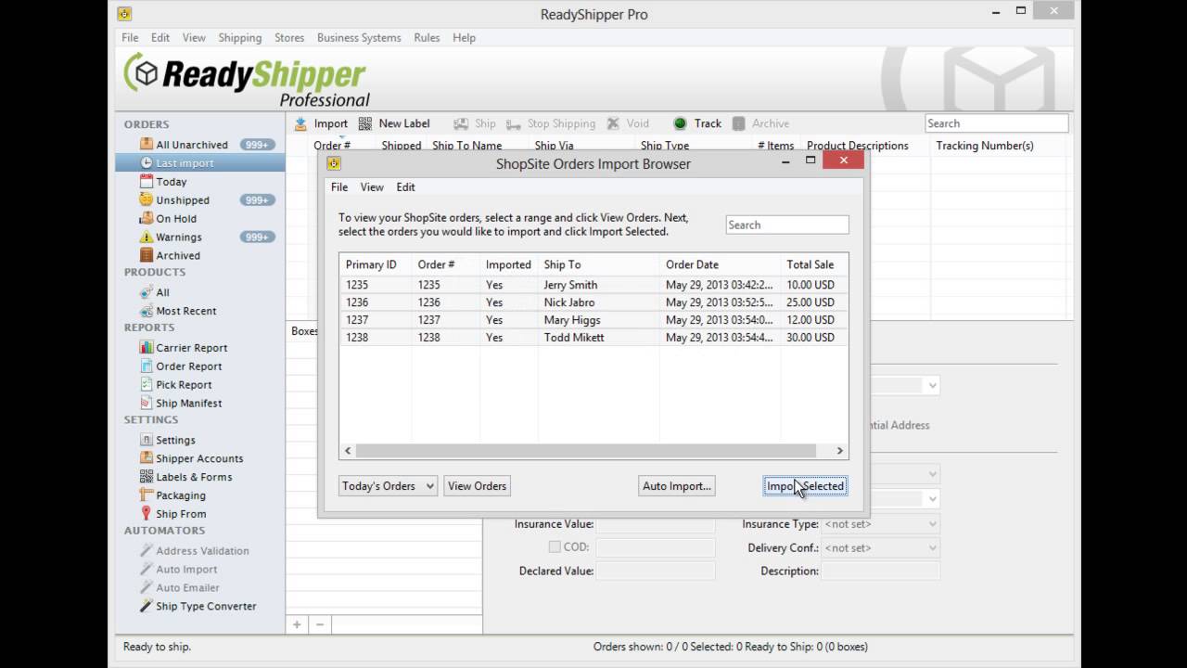Image resolution: width=1187 pixels, height=668 pixels.
Task: Open the Rules menu
Action: pos(427,38)
